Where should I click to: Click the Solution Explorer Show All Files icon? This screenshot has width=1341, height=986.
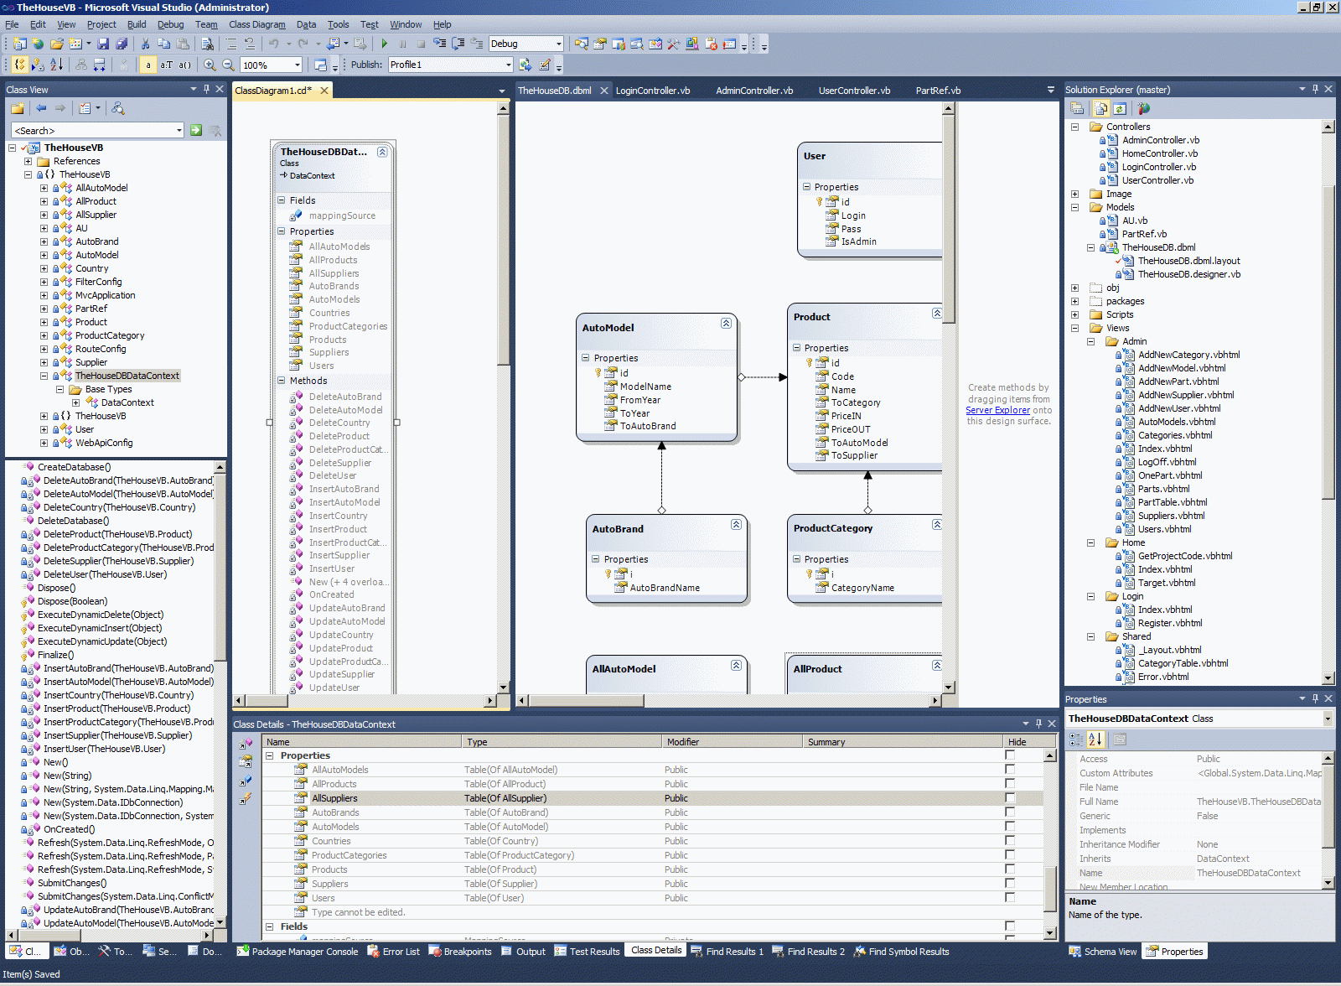coord(1100,108)
